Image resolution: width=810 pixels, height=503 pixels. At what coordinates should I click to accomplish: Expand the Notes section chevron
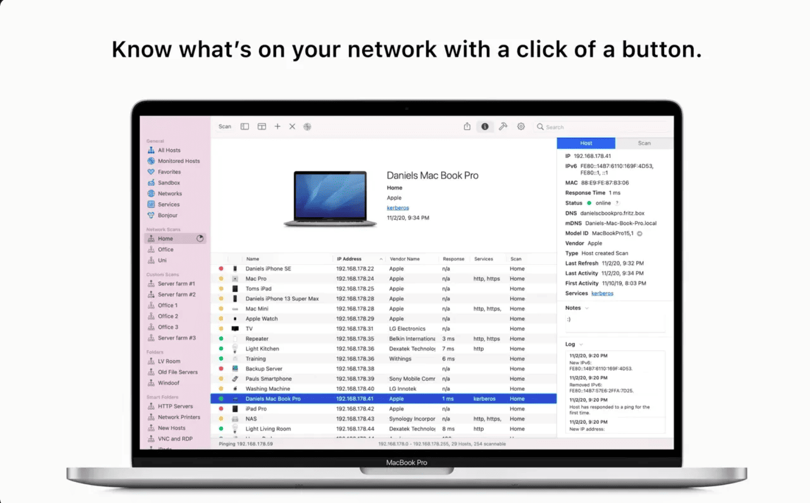click(x=587, y=309)
